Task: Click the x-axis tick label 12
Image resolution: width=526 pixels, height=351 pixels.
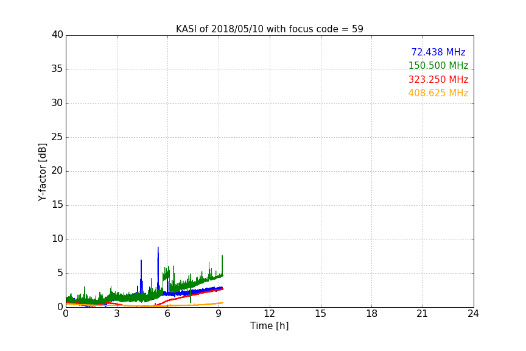Action: [x=269, y=314]
